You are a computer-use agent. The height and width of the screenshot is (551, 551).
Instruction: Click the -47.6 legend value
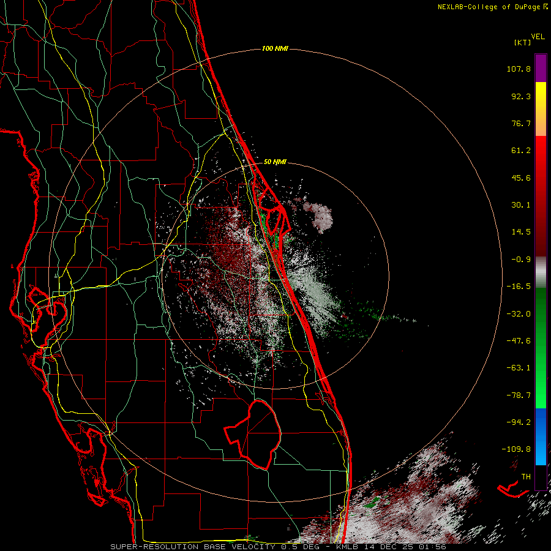pos(519,341)
